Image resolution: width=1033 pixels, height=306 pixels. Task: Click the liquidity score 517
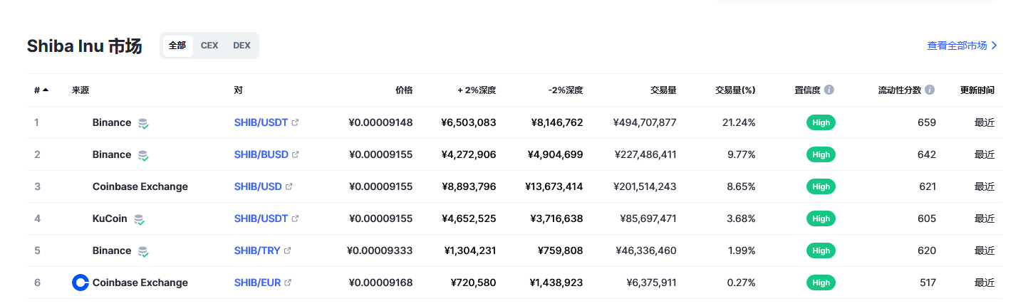click(928, 283)
